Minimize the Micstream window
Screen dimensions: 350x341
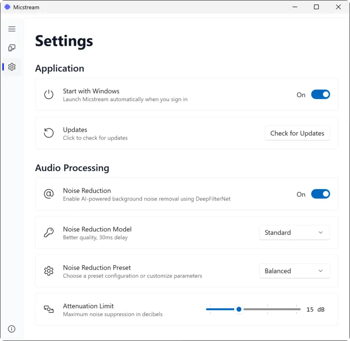[295, 7]
